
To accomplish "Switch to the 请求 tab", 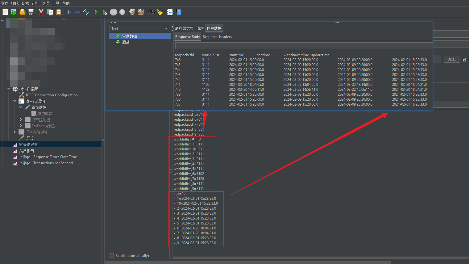I will (200, 28).
